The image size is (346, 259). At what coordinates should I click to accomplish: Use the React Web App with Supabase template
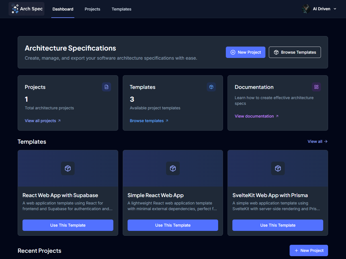(68, 225)
